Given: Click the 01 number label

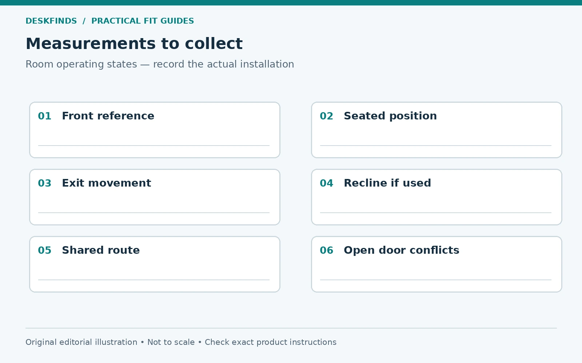Looking at the screenshot, I should click(45, 116).
